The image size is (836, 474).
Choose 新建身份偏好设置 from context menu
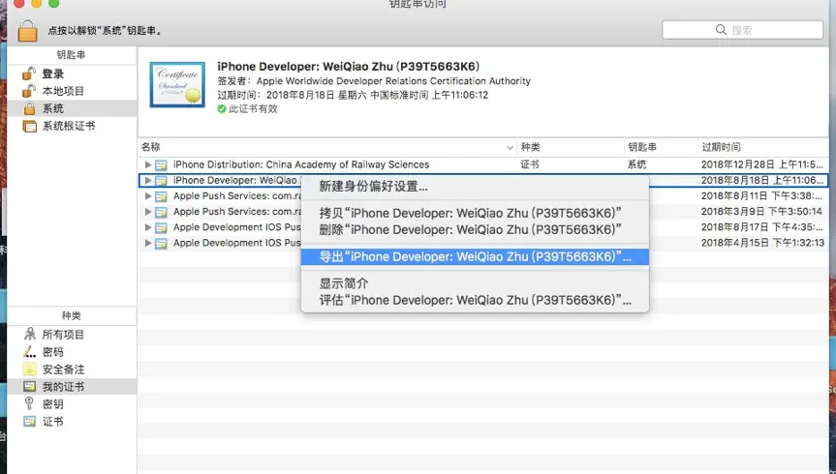coord(475,187)
